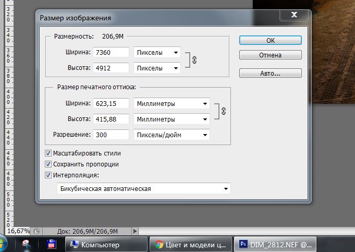
Task: Click Док: 206,9M/206,9M status text
Action: point(88,231)
